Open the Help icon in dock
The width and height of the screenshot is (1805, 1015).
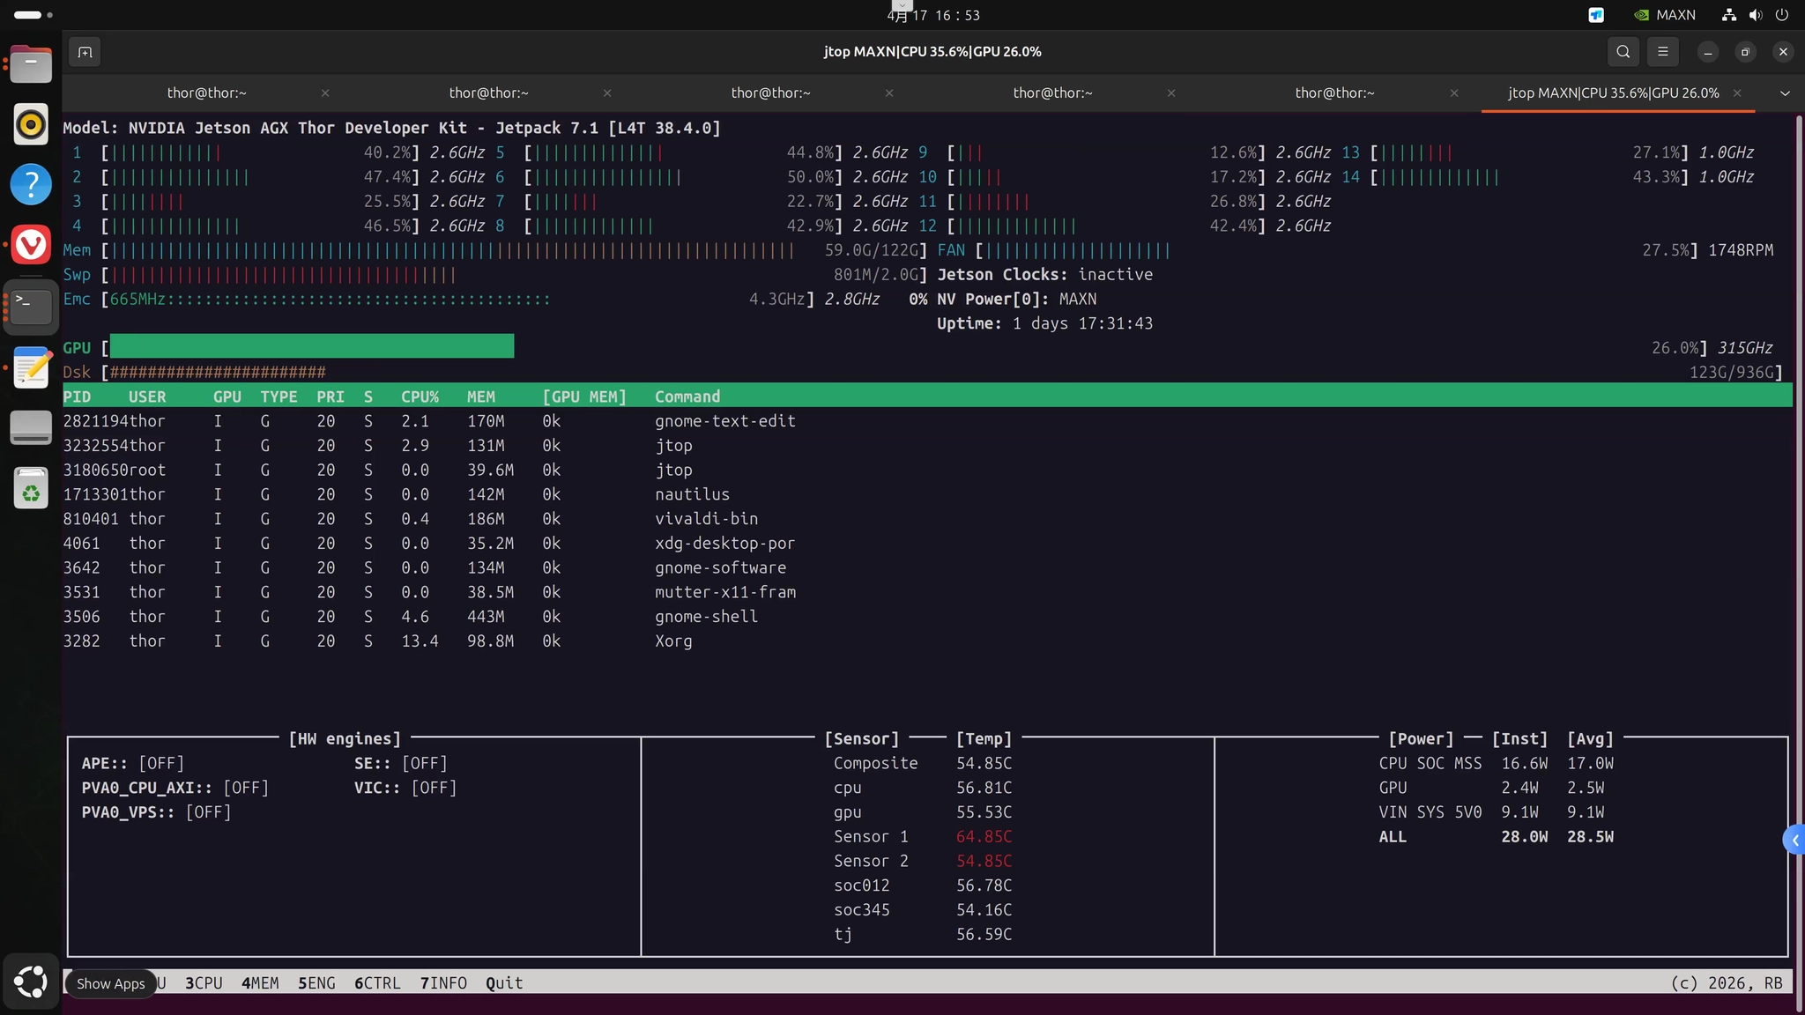(31, 184)
